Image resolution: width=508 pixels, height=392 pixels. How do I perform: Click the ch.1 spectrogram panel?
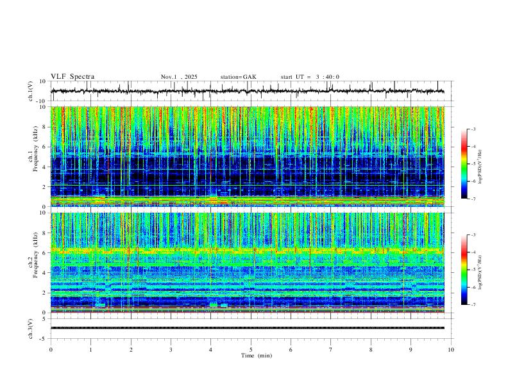point(247,156)
